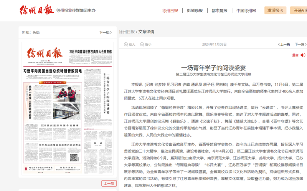
Task: Click the 语音 voice label
Action: tap(295, 55)
